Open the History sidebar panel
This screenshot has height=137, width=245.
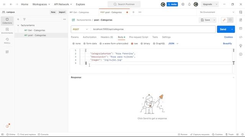tap(7, 41)
